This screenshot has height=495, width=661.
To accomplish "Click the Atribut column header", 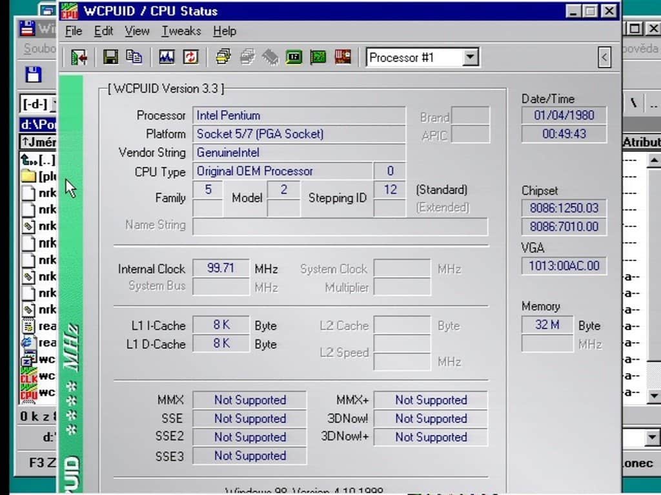I will coord(641,142).
